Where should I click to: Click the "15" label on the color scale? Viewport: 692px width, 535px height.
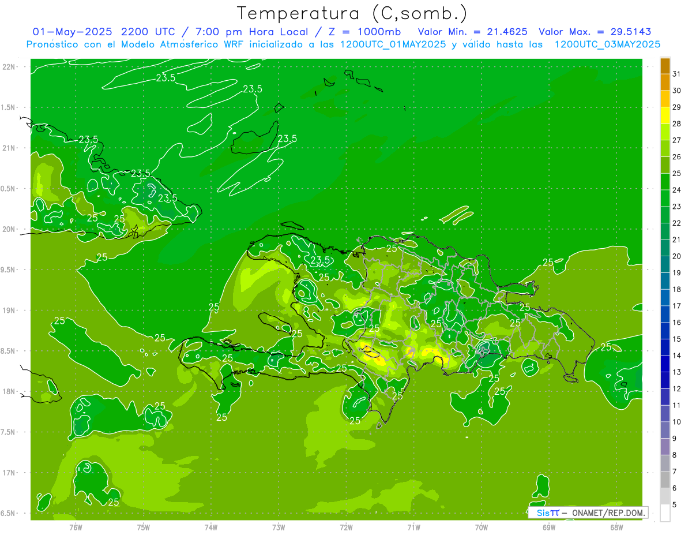pyautogui.click(x=677, y=339)
